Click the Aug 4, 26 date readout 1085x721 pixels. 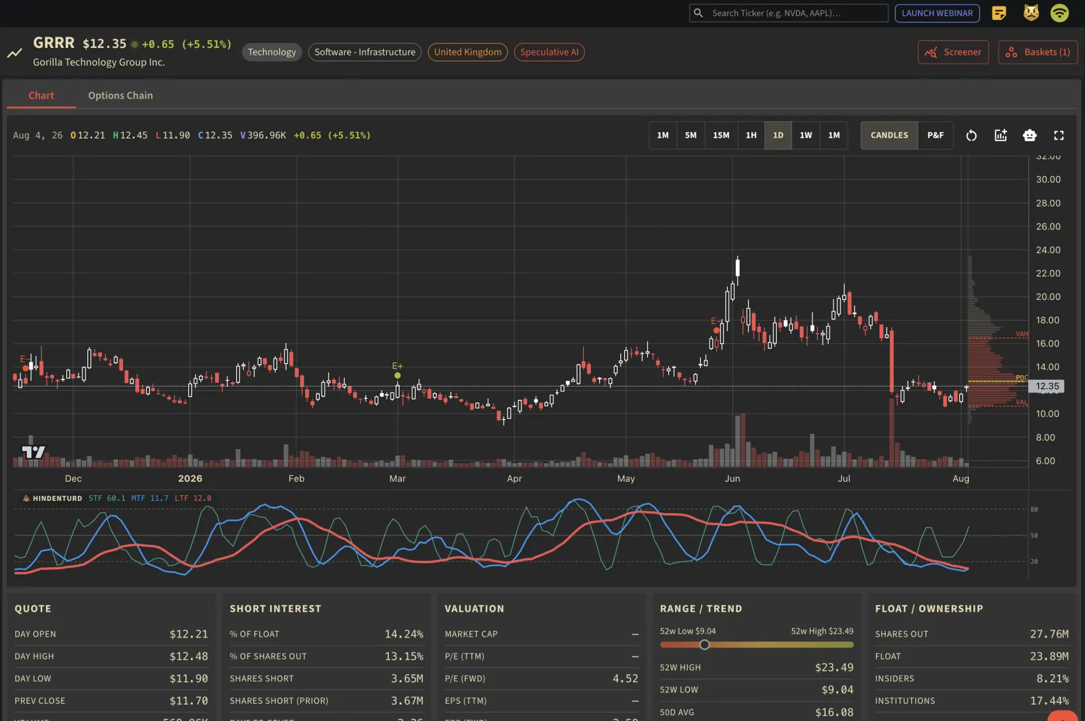38,135
